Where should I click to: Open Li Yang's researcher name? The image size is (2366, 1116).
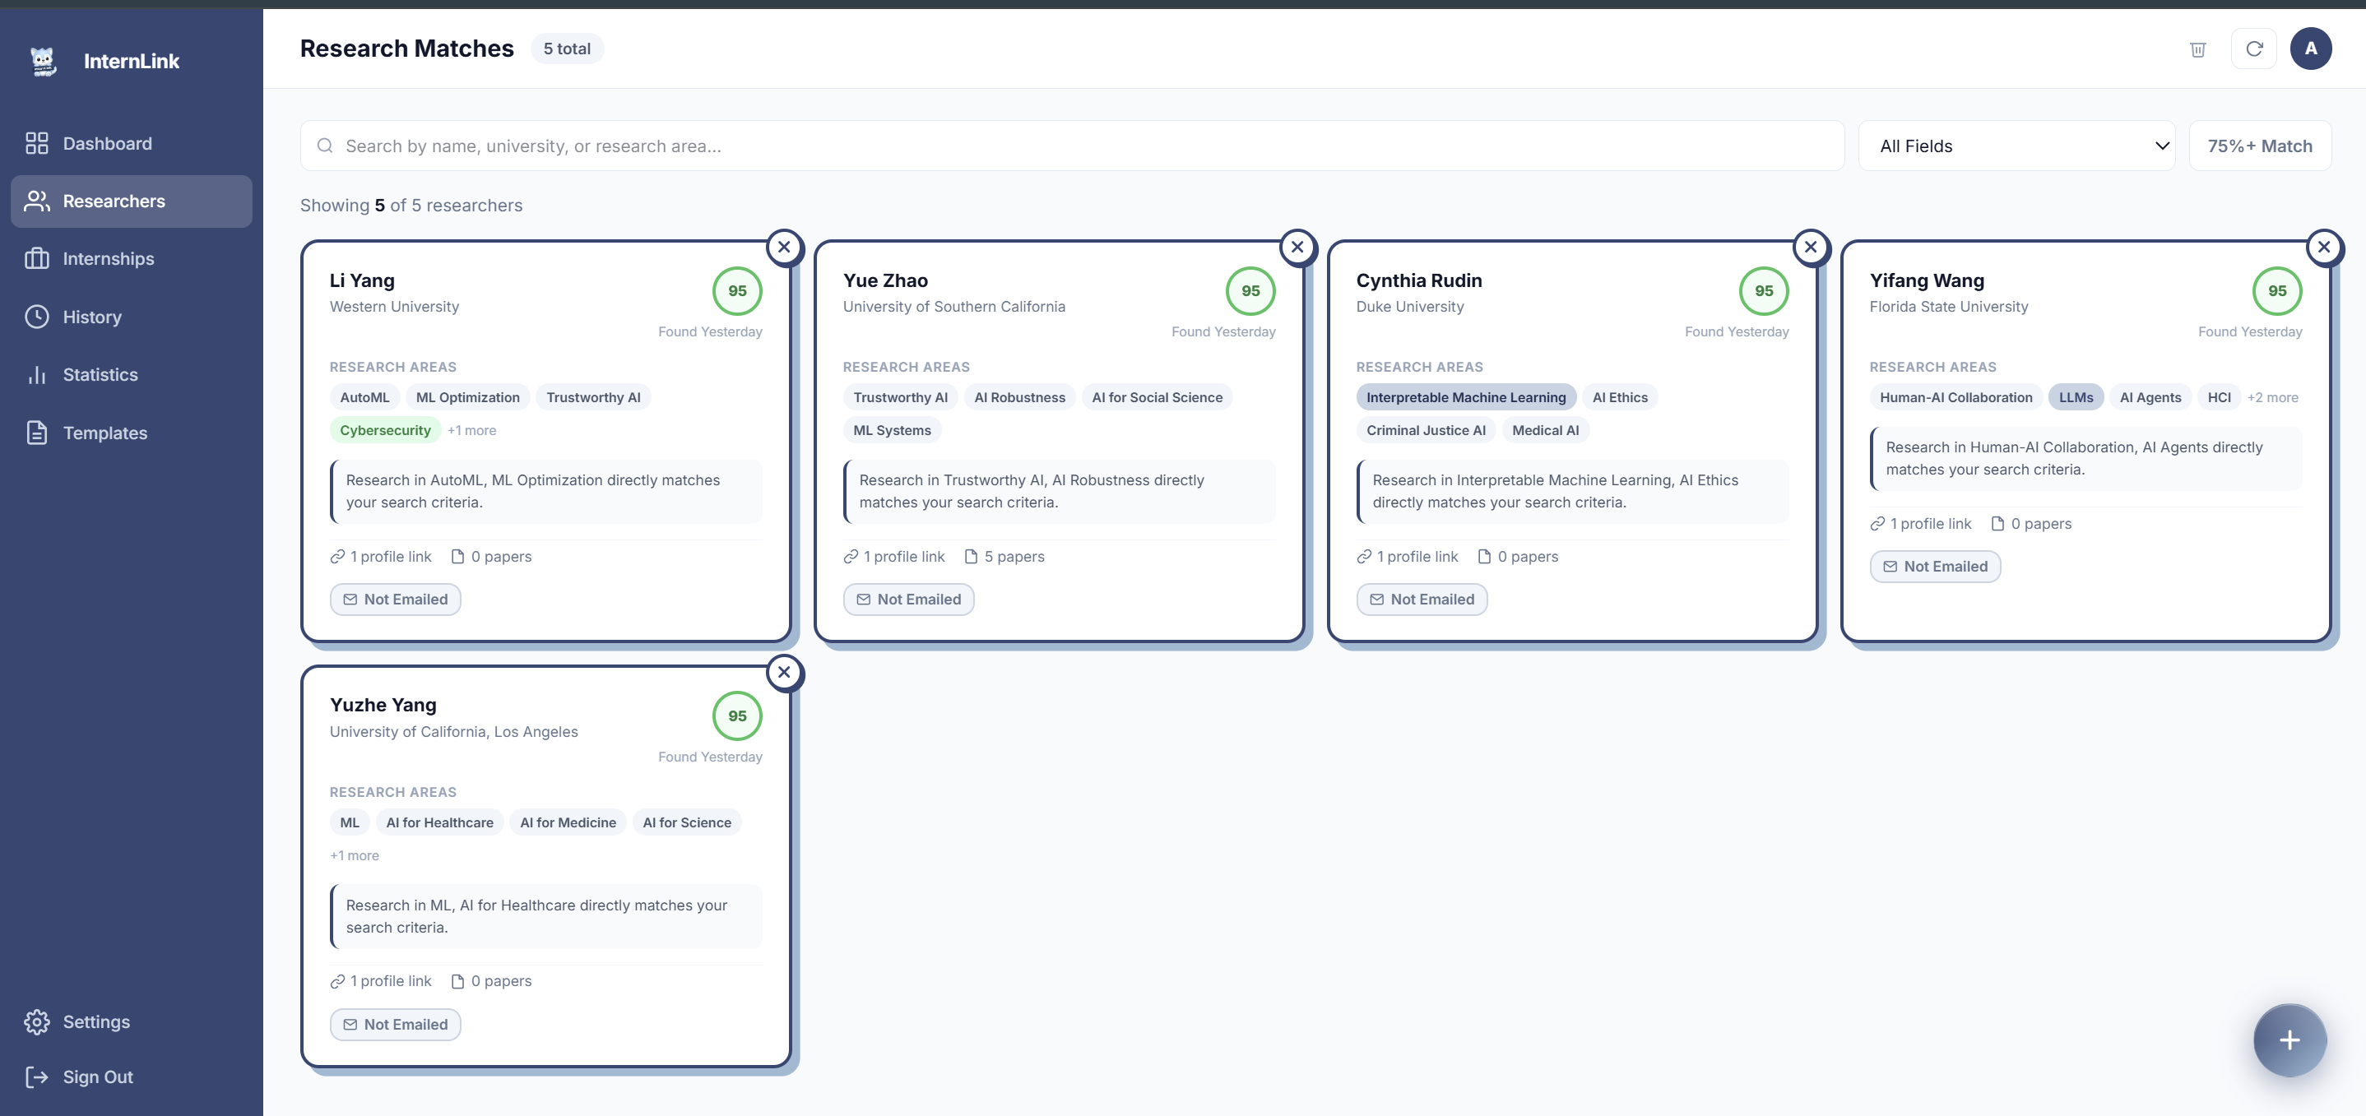coord(362,281)
